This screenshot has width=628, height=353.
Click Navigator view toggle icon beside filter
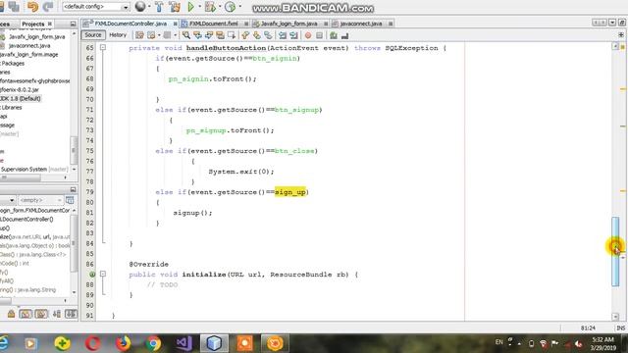tap(70, 200)
